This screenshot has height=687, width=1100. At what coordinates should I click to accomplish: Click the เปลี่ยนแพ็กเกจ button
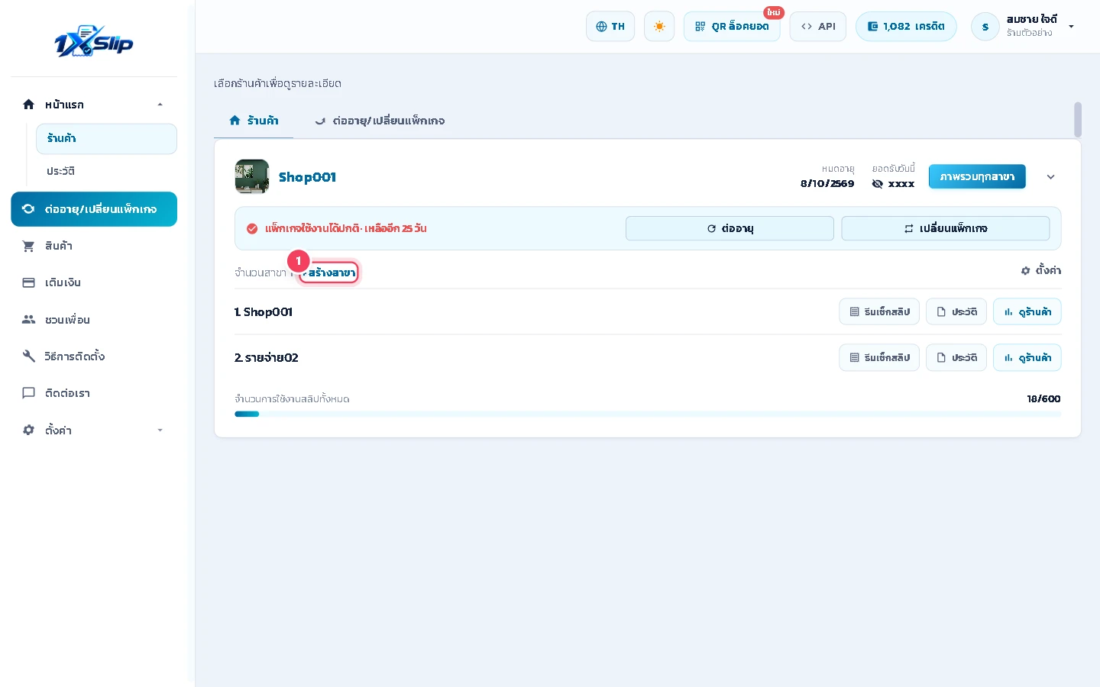(946, 228)
